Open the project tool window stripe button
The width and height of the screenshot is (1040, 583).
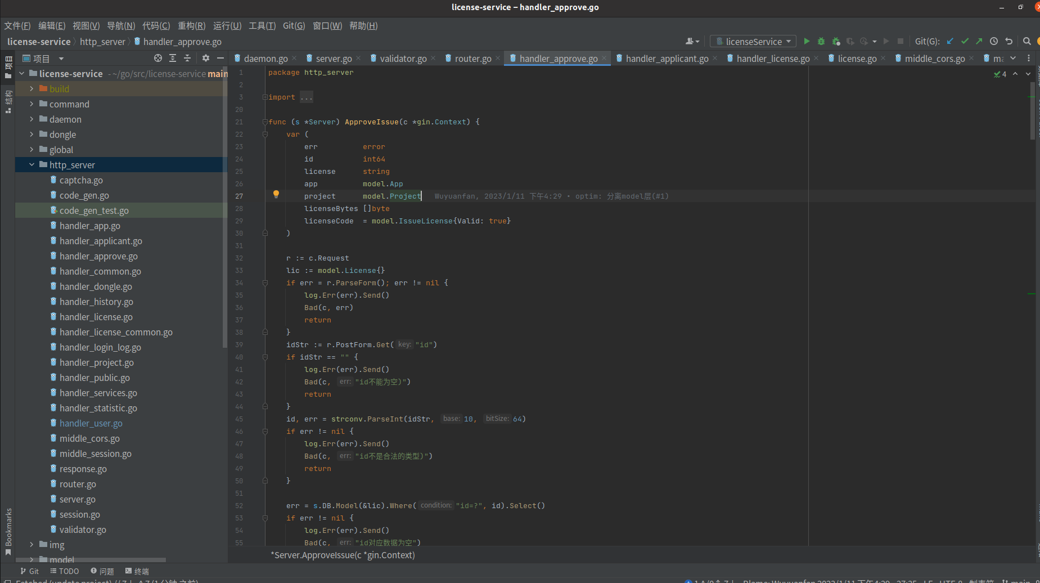pos(8,66)
